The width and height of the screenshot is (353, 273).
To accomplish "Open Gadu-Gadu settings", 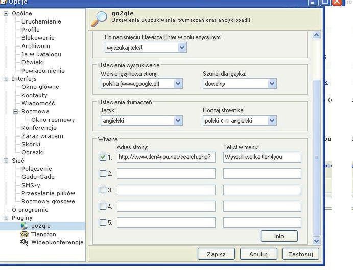I will [38, 177].
